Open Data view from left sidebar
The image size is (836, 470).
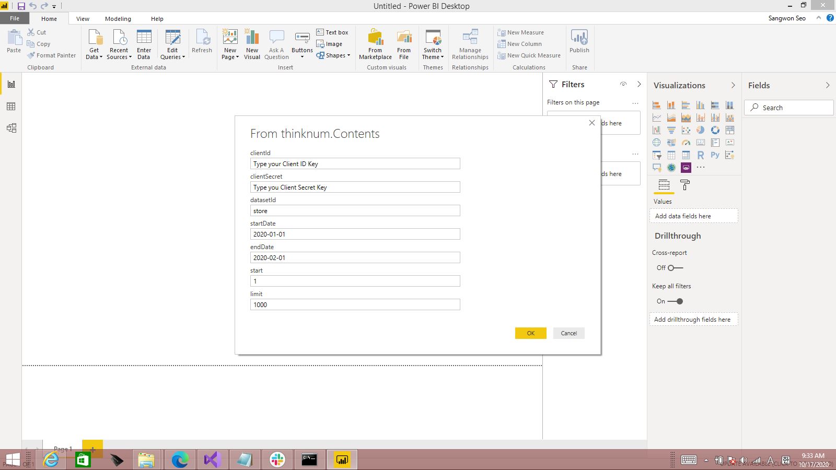tap(11, 107)
